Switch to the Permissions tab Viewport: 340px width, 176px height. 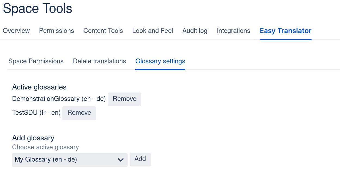tap(56, 31)
